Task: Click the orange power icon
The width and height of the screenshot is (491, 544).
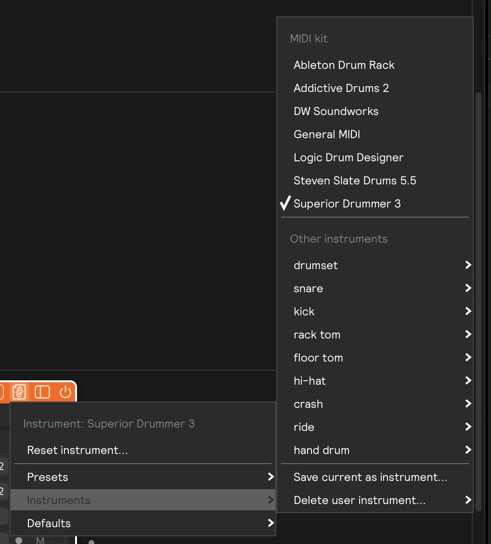Action: coord(65,392)
